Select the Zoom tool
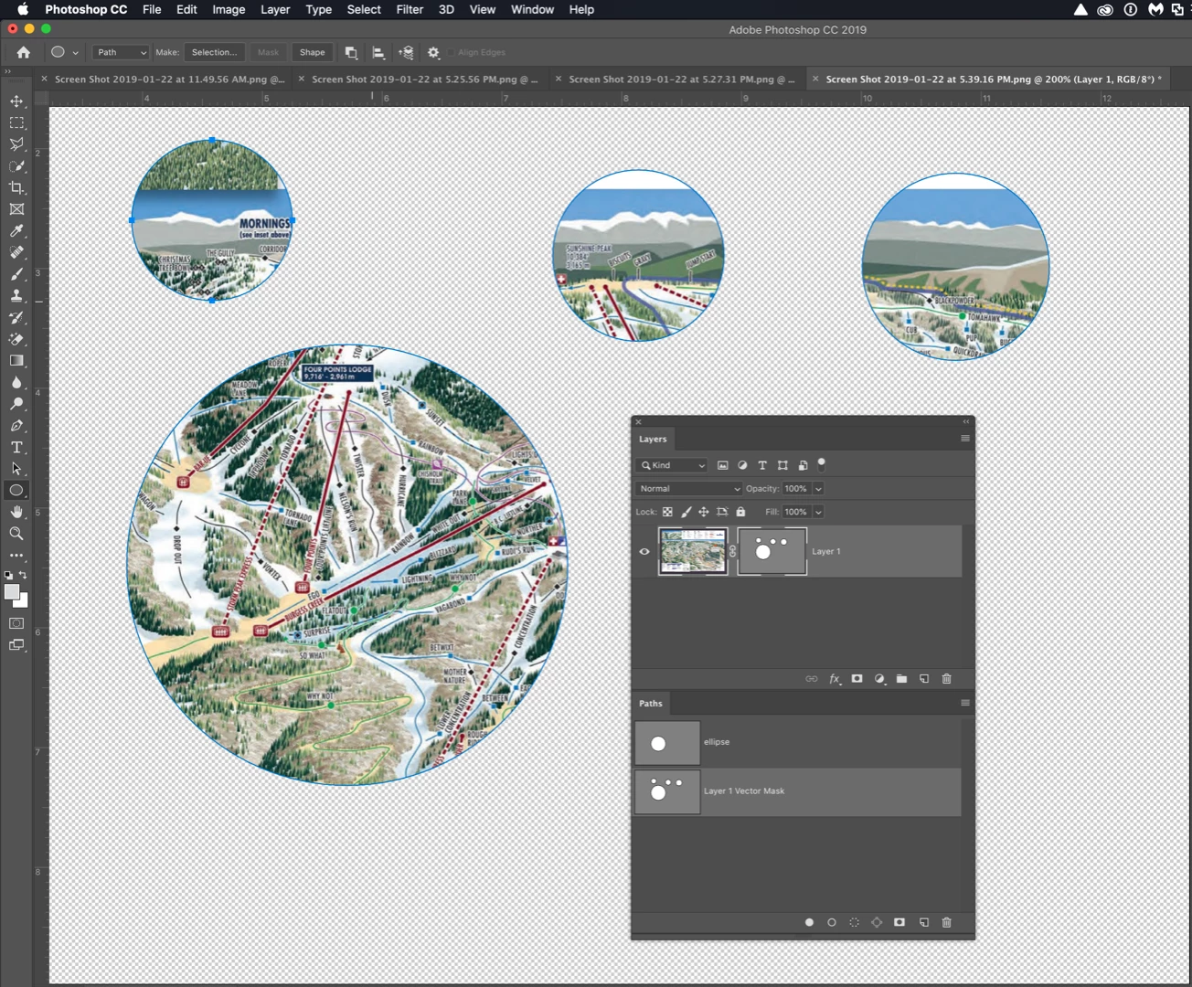This screenshot has width=1192, height=987. (16, 534)
